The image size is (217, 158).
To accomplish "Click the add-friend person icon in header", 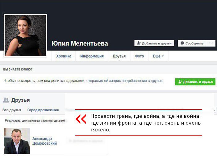I will pos(139,43).
